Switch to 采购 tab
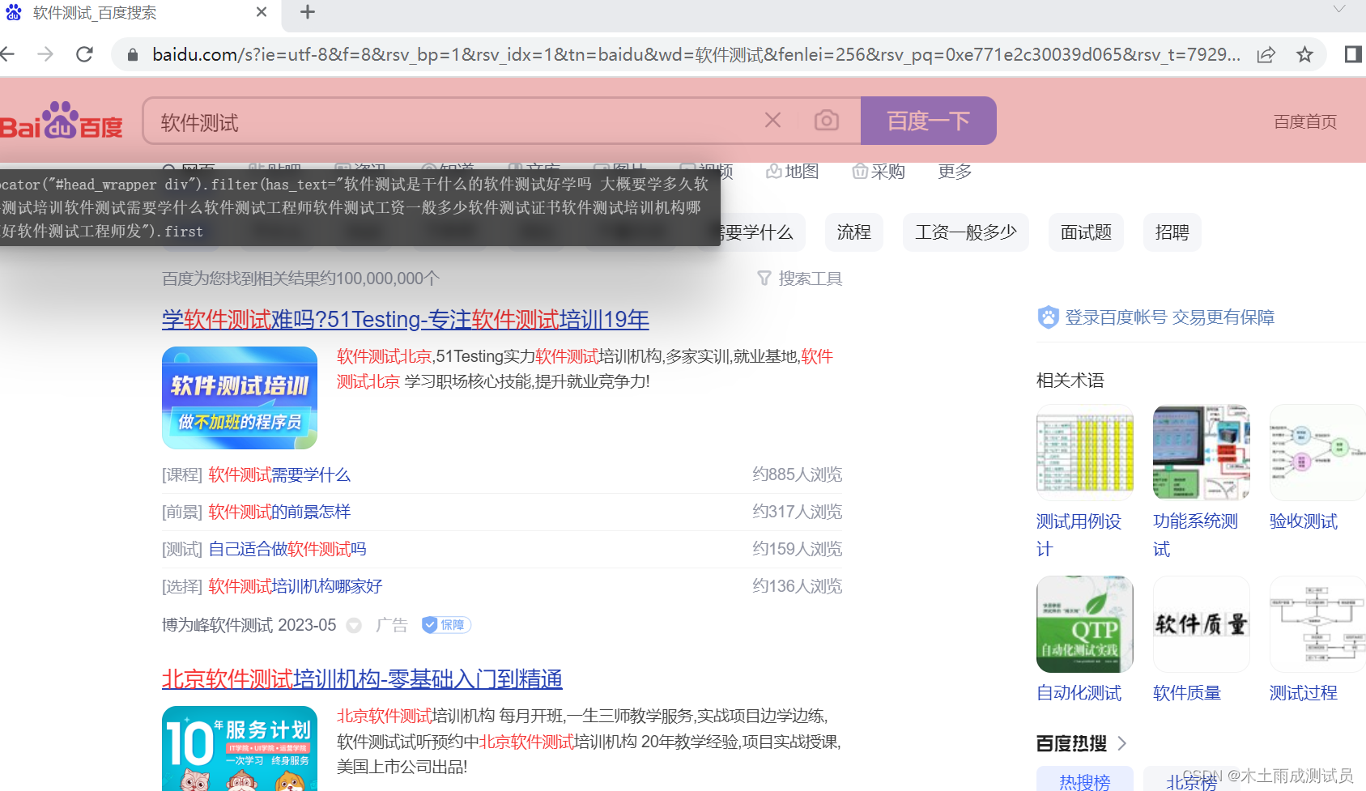1366x791 pixels. [x=879, y=172]
